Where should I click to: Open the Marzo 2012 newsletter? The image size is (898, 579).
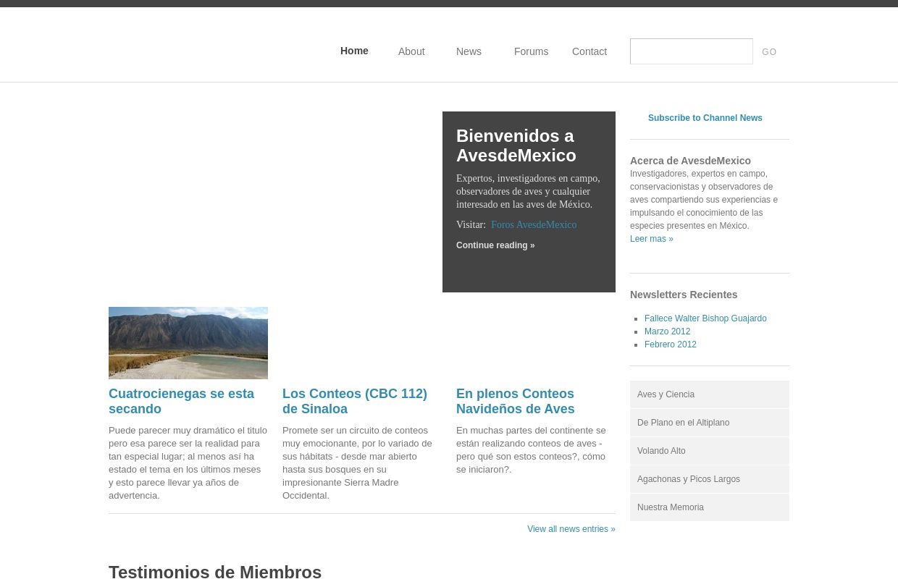click(x=667, y=331)
